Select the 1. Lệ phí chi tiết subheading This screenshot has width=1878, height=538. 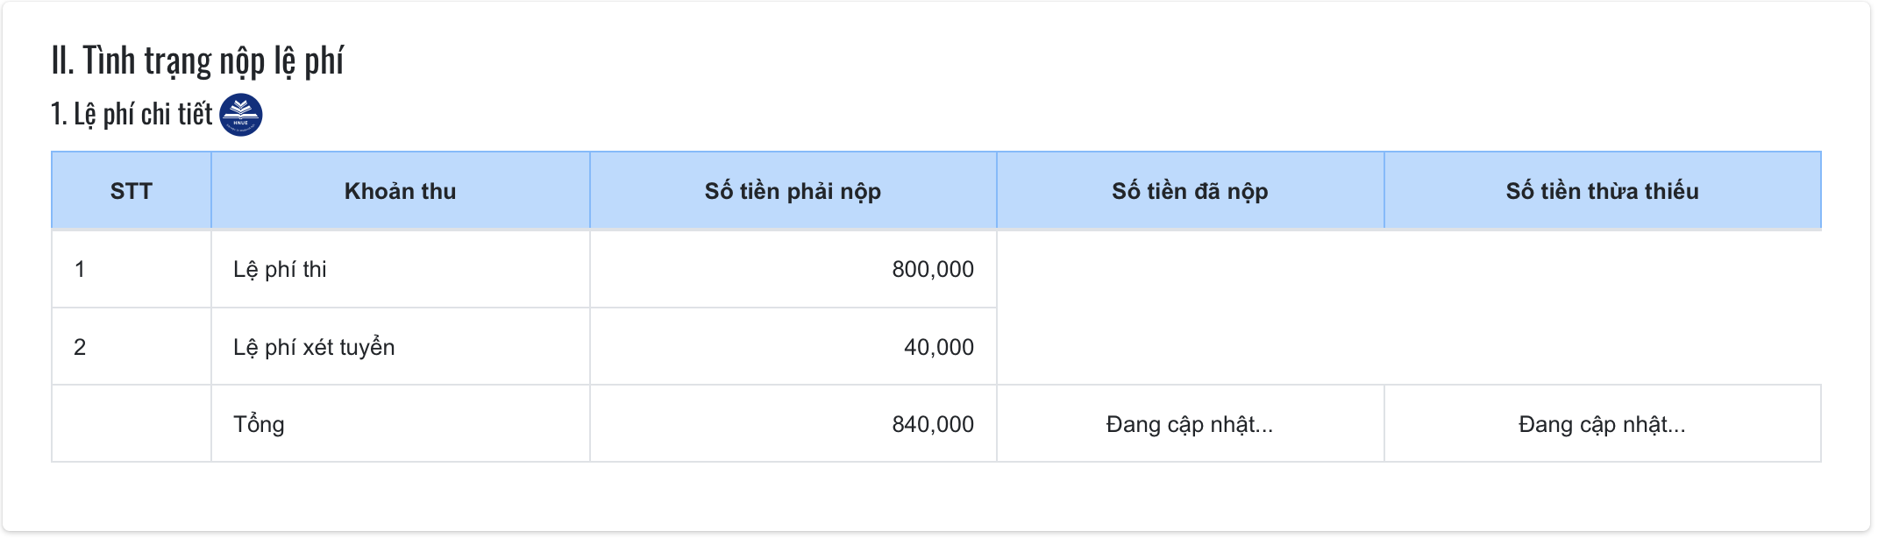132,114
